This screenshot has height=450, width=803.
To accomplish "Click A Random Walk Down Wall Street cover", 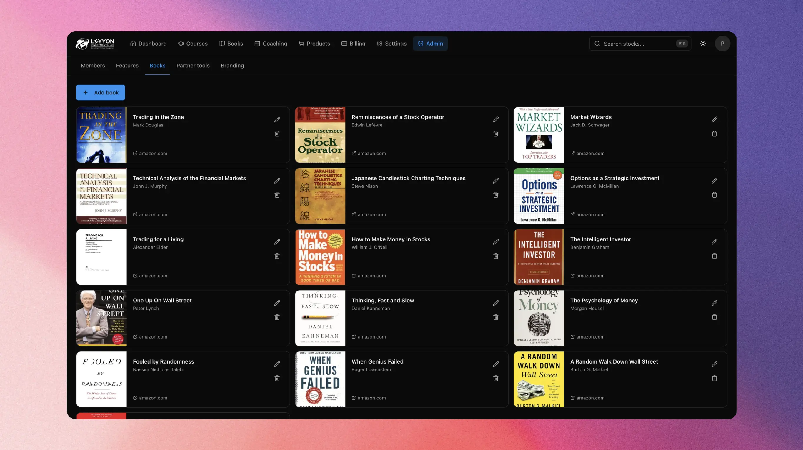I will [x=539, y=379].
